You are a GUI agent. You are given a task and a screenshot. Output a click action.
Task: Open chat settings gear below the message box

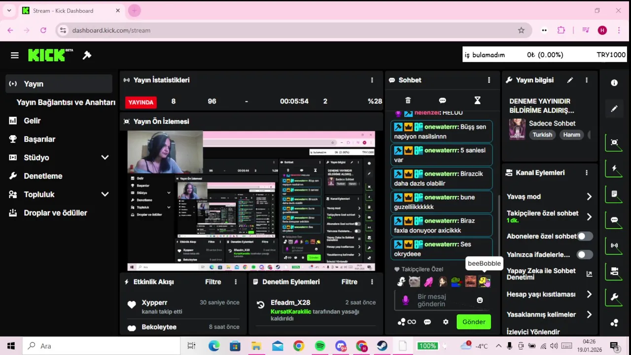[x=446, y=322]
